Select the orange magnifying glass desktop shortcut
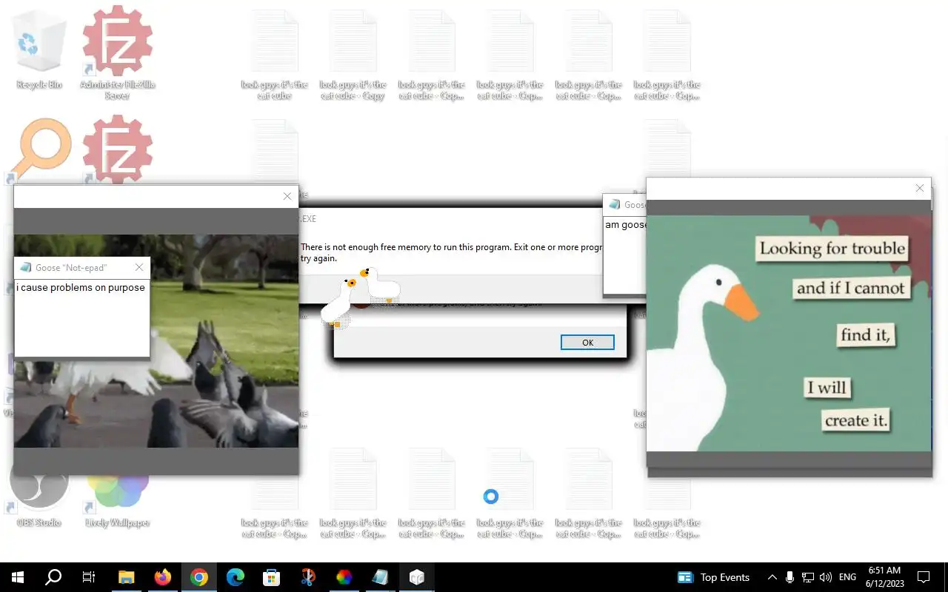 [x=39, y=150]
